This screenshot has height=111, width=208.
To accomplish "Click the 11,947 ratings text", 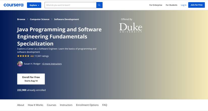I will 42,56.
